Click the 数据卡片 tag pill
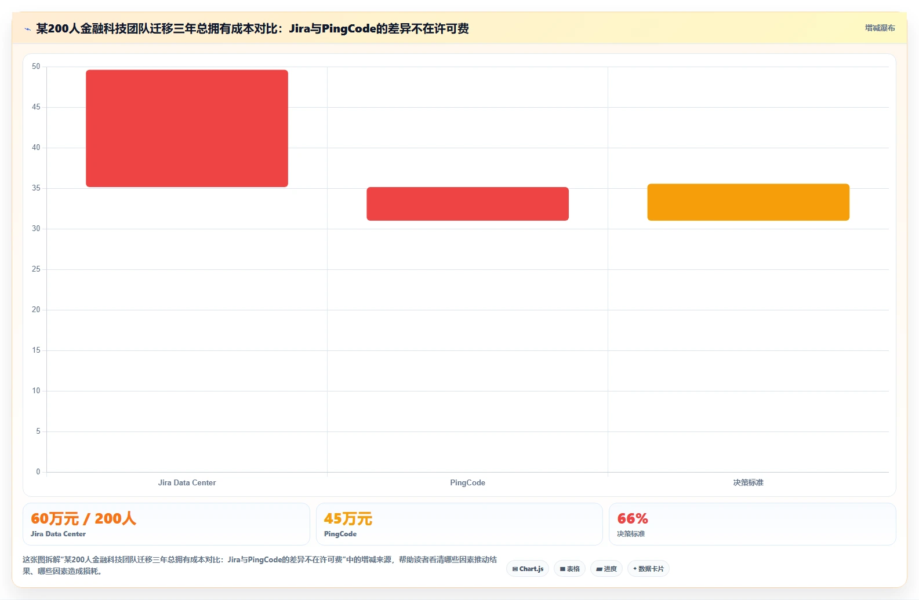This screenshot has width=919, height=600. click(648, 569)
